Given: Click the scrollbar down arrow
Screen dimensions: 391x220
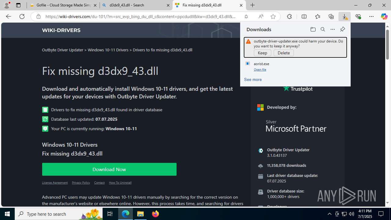Looking at the screenshot, I should coord(387,203).
